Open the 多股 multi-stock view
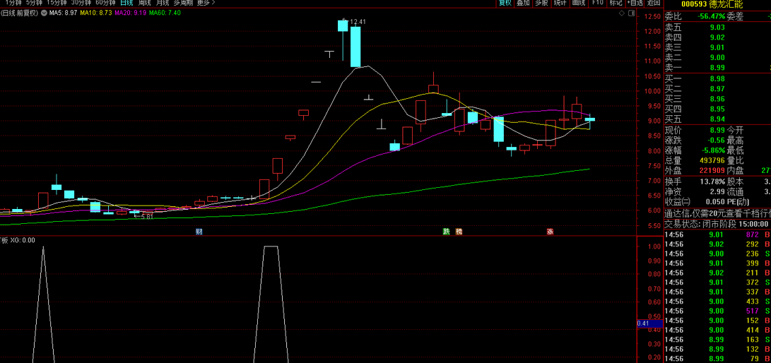Viewport: 771px width, 363px height. (541, 3)
